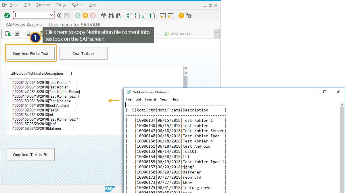This screenshot has height=193, width=345.
Task: Click the Copy from File to Text button
Action: click(30, 53)
